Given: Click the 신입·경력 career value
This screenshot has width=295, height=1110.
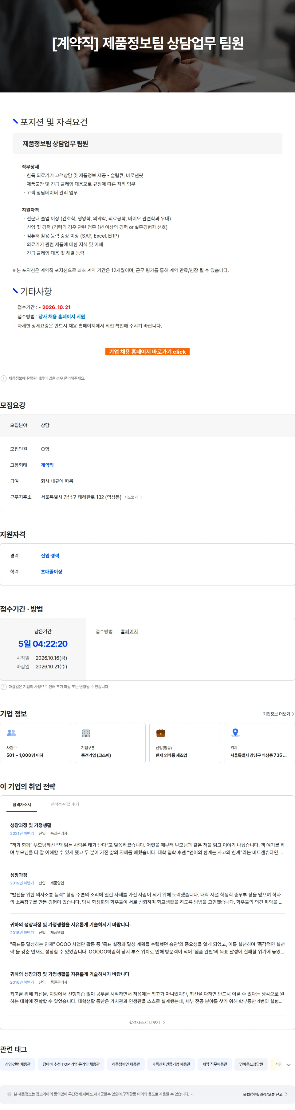Looking at the screenshot, I should [x=50, y=556].
